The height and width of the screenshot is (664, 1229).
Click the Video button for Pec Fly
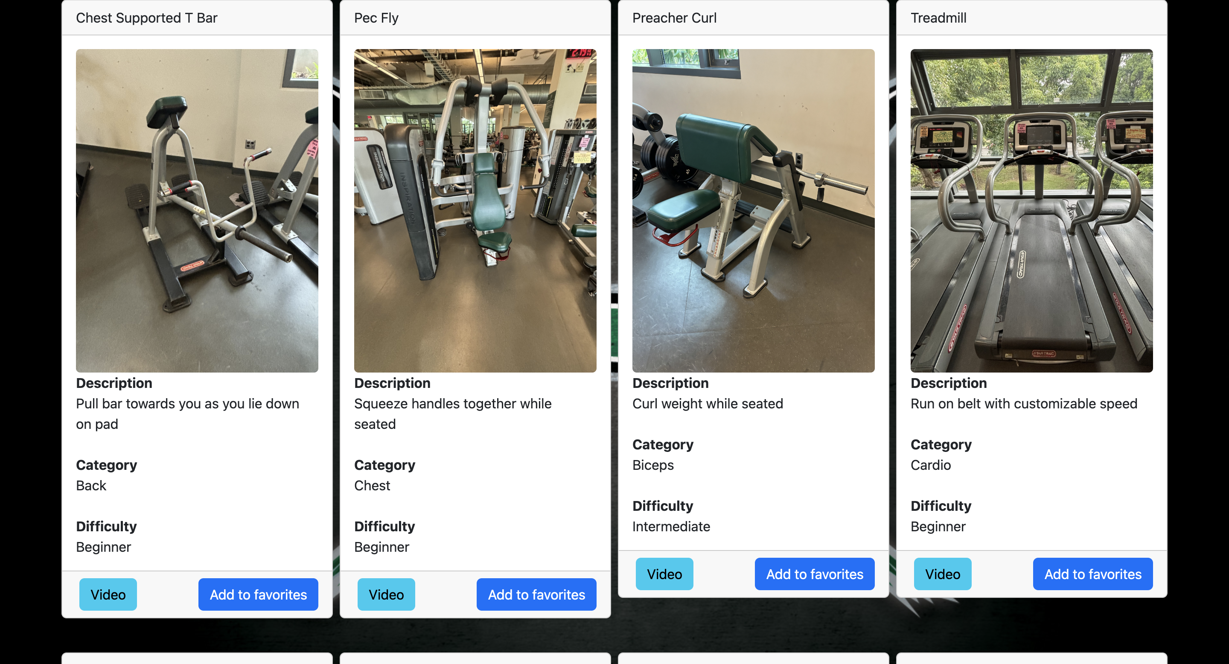(x=385, y=594)
